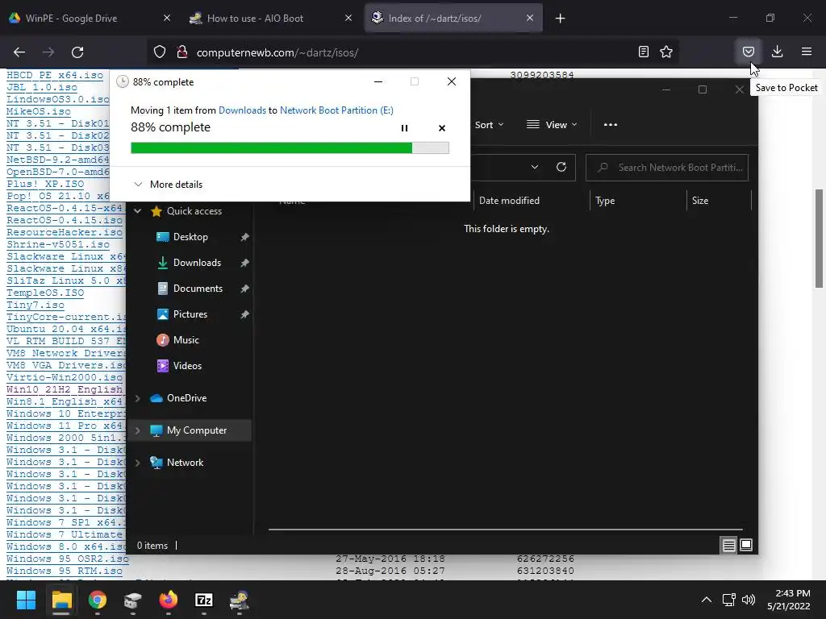The width and height of the screenshot is (826, 619).
Task: Pause the file move operation
Action: click(404, 128)
